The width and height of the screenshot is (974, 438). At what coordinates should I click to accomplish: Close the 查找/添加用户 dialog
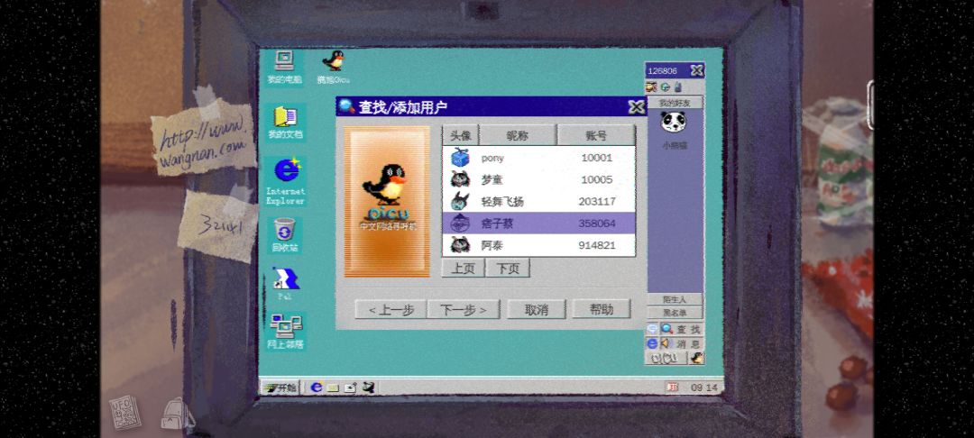coord(636,106)
